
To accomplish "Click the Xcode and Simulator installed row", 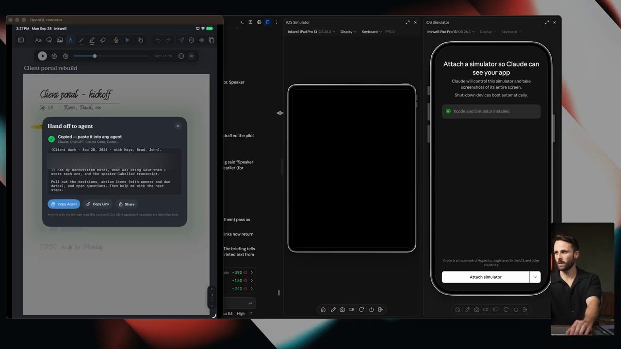I will (x=491, y=111).
